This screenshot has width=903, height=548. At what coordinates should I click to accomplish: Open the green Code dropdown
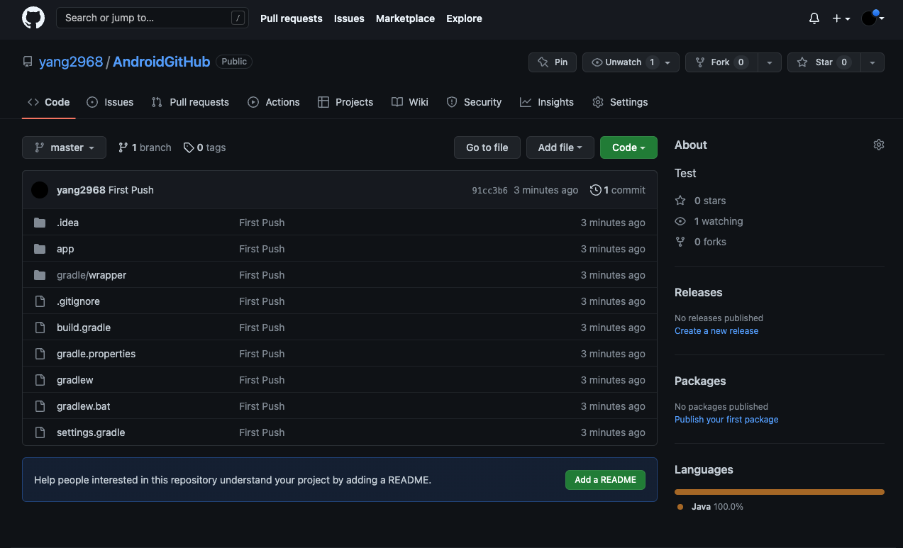(x=628, y=147)
